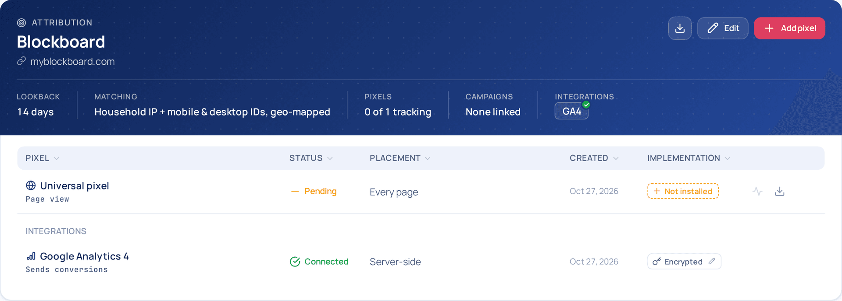Click Google Analytics 4's Oct 27, 2026 date
The width and height of the screenshot is (842, 301).
click(594, 262)
